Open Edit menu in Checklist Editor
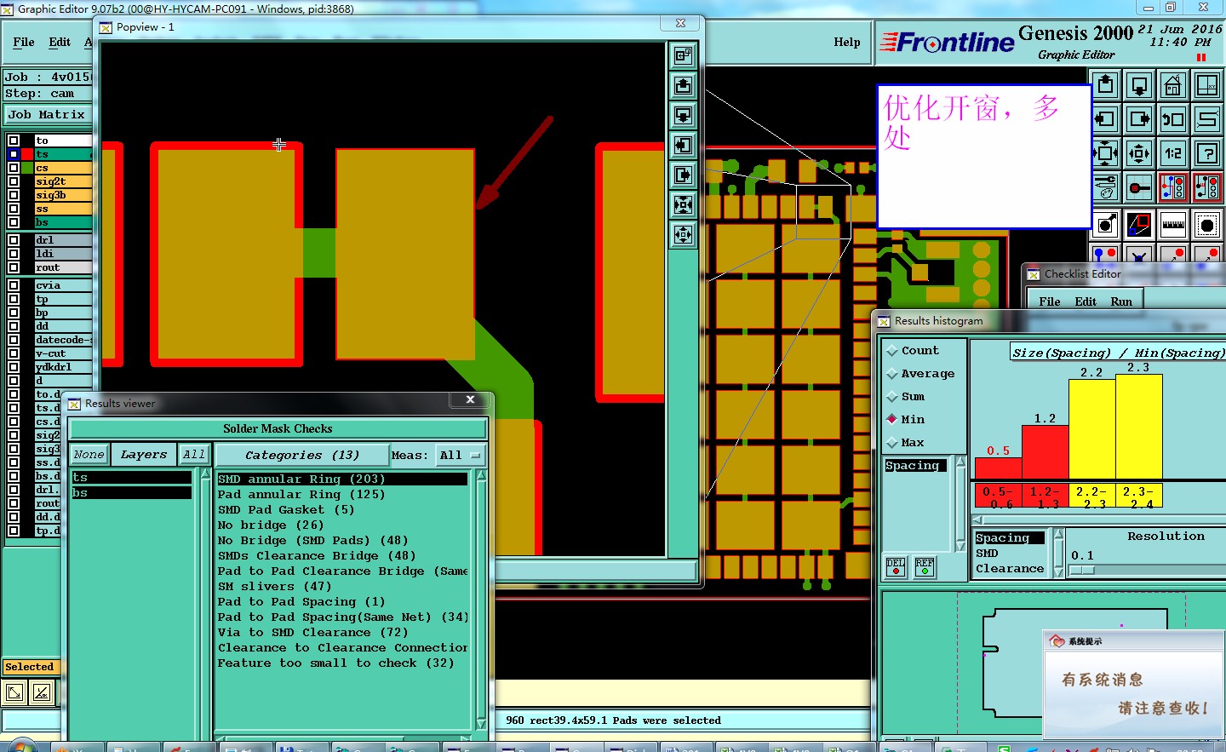The image size is (1226, 752). 1086,301
